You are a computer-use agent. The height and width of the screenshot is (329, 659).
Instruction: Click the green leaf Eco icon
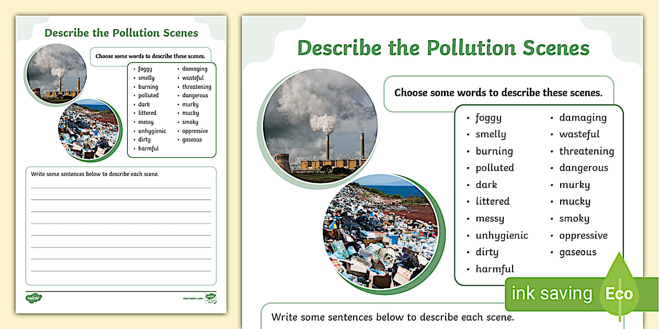tap(620, 293)
